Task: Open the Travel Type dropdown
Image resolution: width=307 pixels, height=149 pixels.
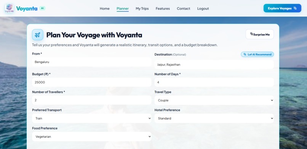Action: tap(214, 100)
